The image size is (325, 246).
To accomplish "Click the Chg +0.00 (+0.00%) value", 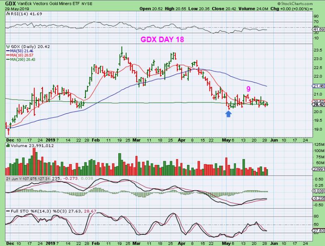I will coord(289,9).
